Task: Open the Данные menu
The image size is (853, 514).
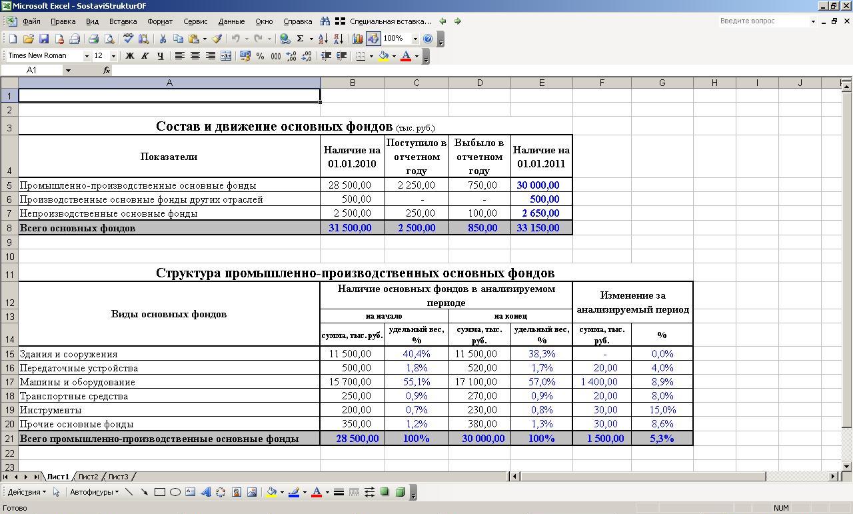Action: click(x=231, y=21)
